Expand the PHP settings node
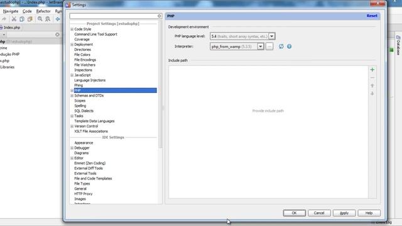 coord(72,90)
